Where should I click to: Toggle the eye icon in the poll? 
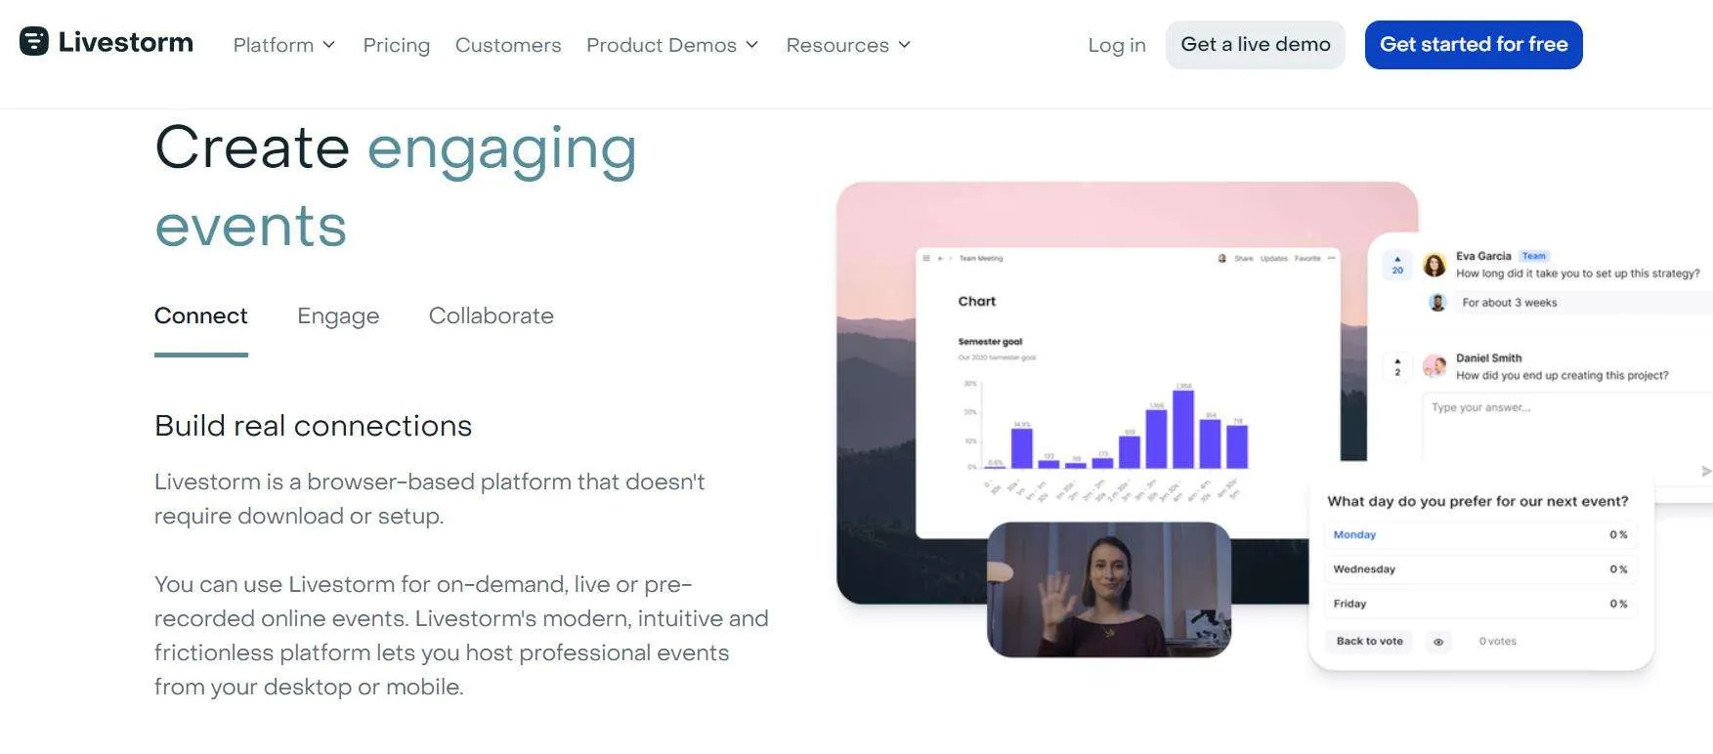tap(1438, 642)
